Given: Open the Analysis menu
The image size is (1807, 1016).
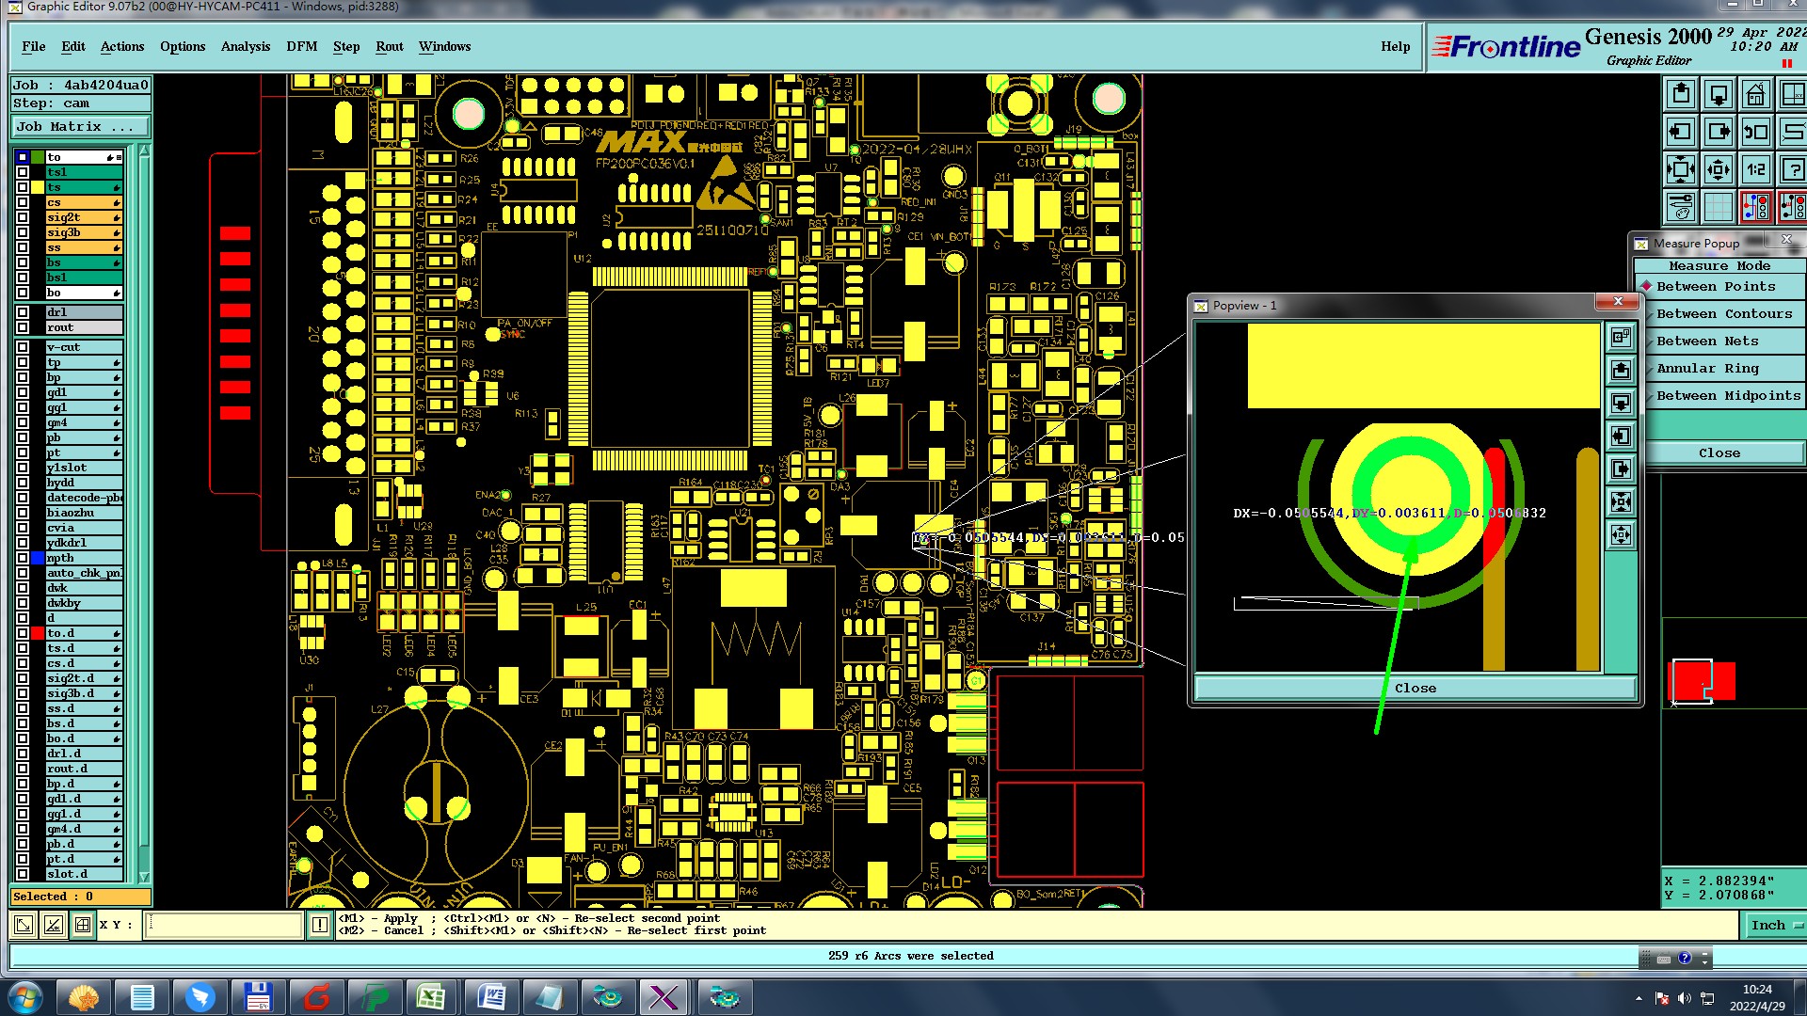Looking at the screenshot, I should click(245, 46).
